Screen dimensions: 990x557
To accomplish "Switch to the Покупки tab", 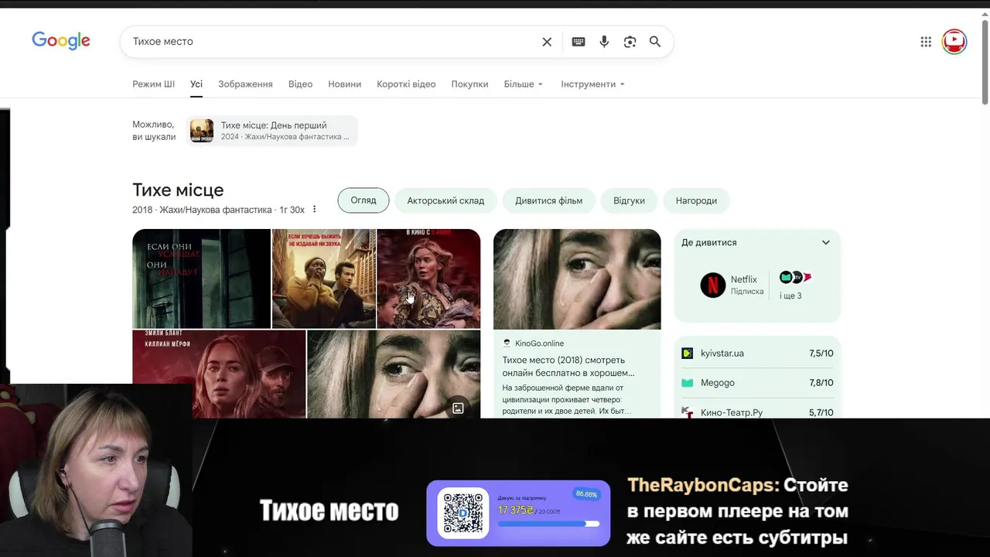I will point(469,84).
